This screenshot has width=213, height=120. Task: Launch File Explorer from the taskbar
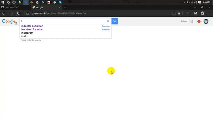pyautogui.click(x=20, y=2)
